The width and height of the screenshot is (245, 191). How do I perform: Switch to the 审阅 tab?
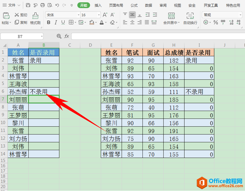point(163,5)
